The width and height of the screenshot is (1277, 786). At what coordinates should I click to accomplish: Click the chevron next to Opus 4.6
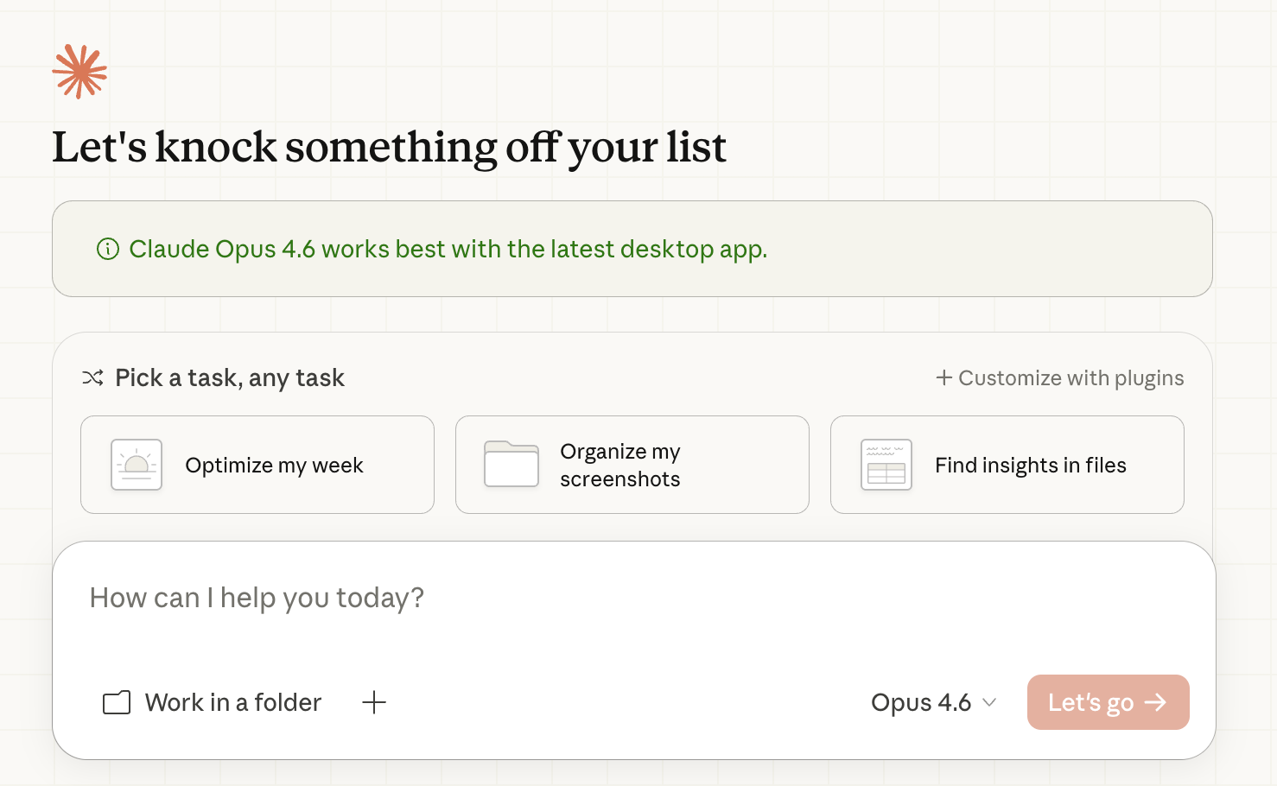pos(990,702)
